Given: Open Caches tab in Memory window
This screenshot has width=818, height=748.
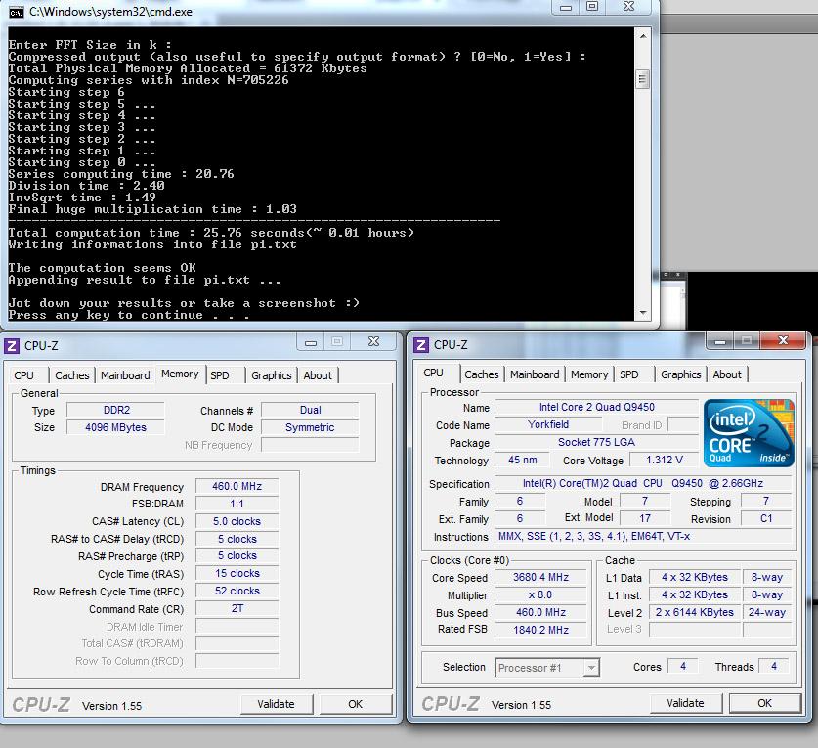Looking at the screenshot, I should pyautogui.click(x=72, y=375).
